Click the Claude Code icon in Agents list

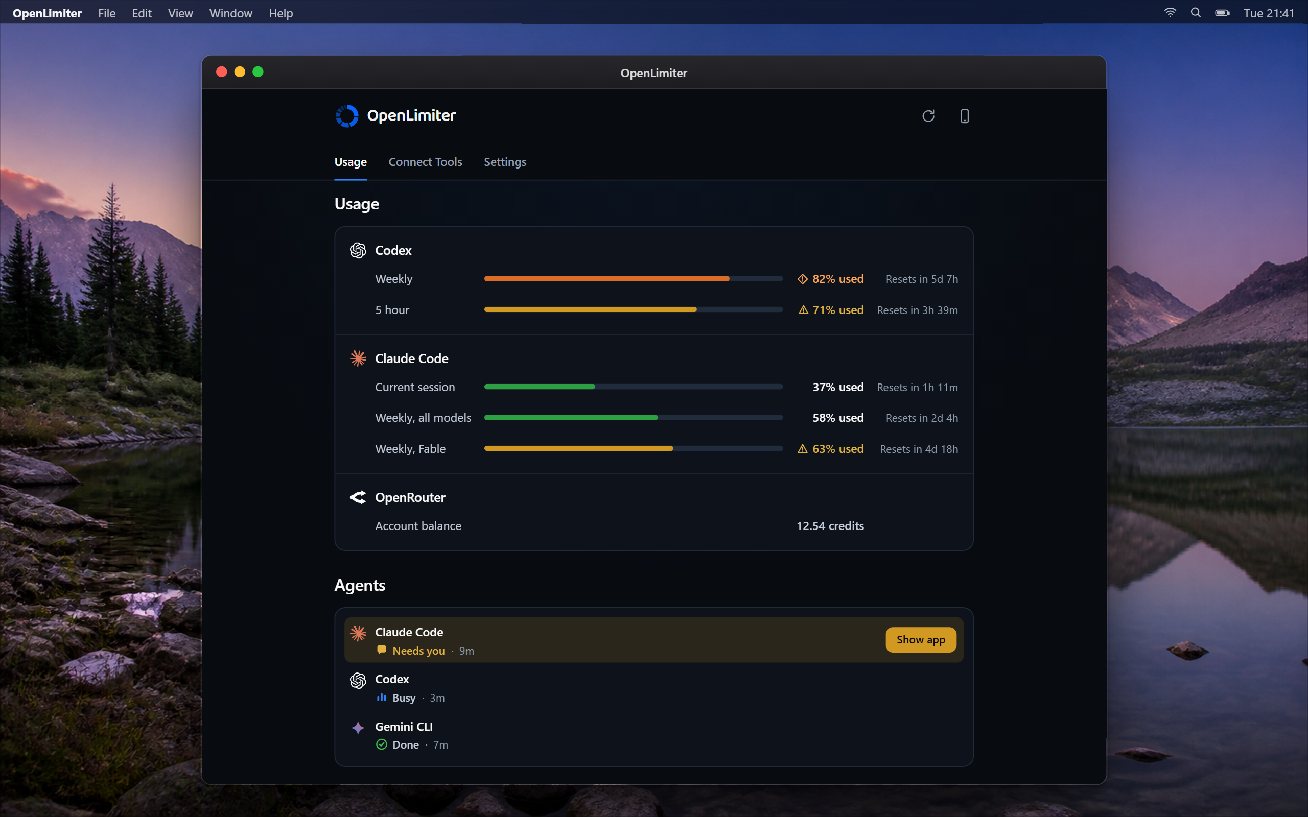click(358, 633)
